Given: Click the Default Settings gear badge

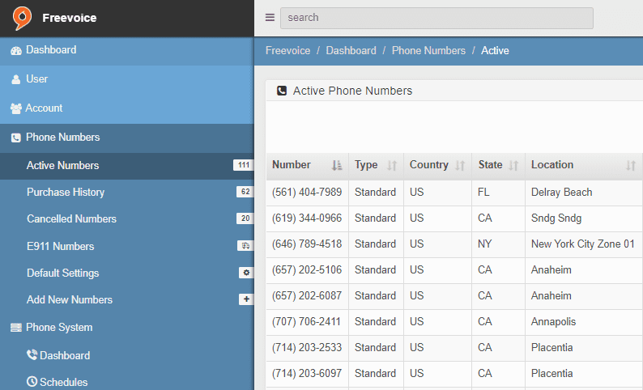Looking at the screenshot, I should [x=246, y=273].
